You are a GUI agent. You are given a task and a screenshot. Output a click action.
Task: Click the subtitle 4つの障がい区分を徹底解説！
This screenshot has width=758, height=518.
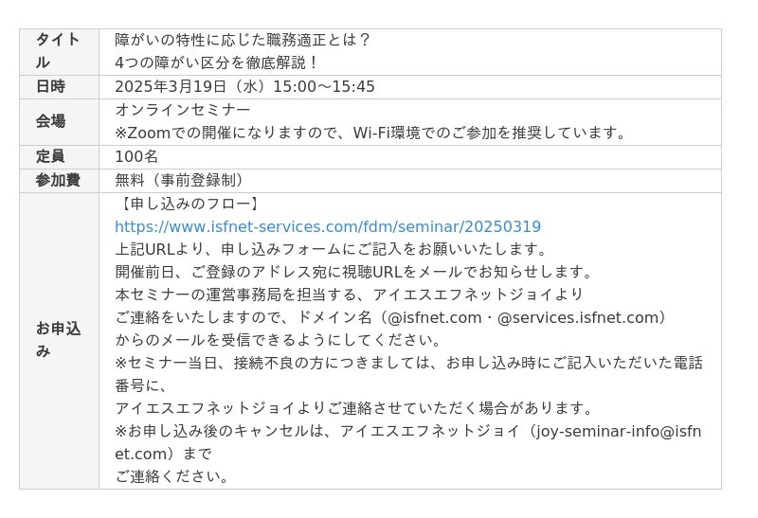217,63
